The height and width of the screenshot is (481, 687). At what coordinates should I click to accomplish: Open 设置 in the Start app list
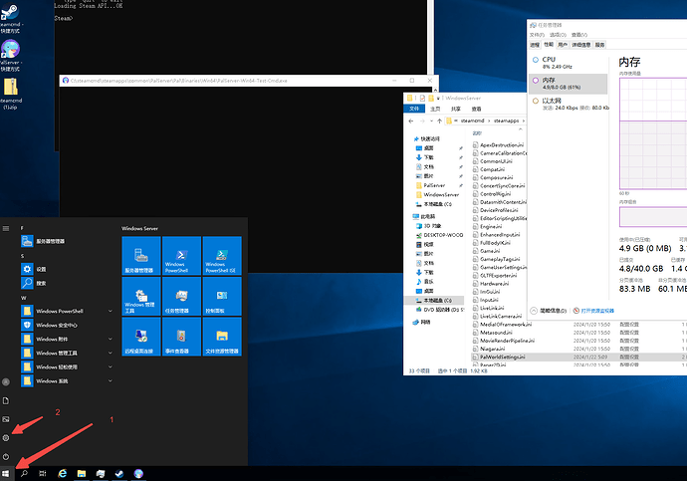pos(66,269)
